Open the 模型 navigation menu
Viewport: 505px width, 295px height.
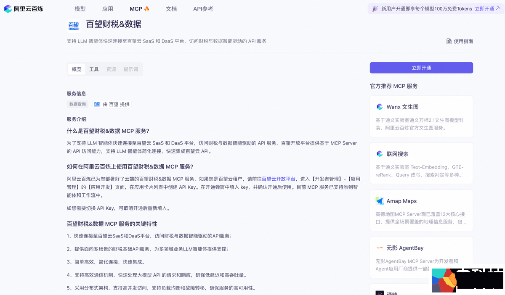(x=80, y=9)
